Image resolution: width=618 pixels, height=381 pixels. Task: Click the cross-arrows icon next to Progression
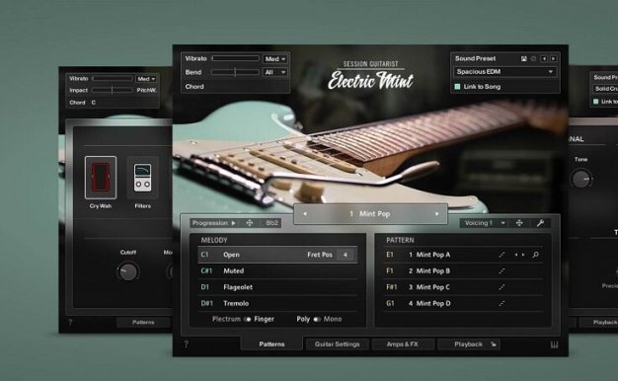point(250,223)
